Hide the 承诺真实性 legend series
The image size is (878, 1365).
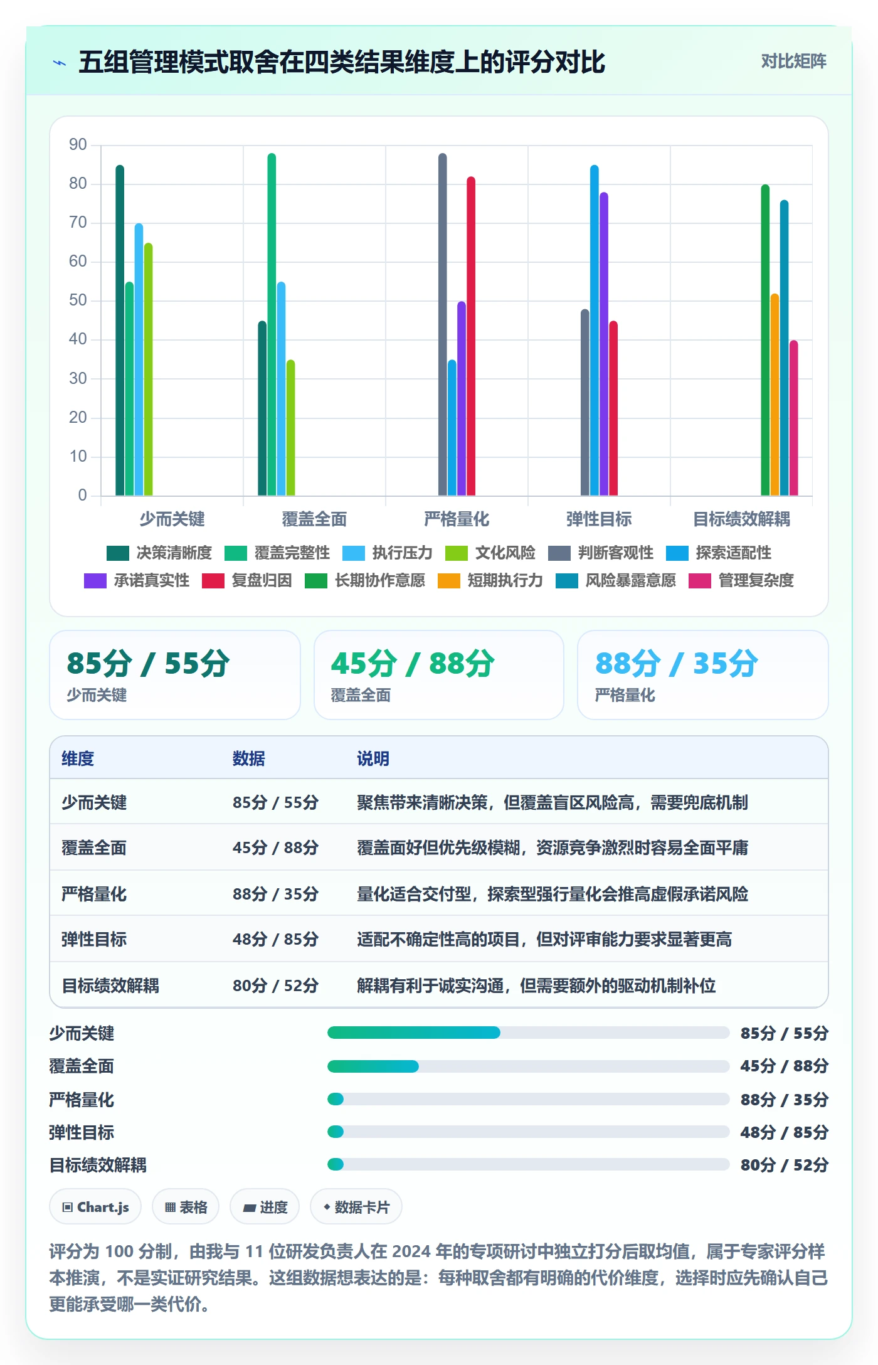tap(137, 581)
